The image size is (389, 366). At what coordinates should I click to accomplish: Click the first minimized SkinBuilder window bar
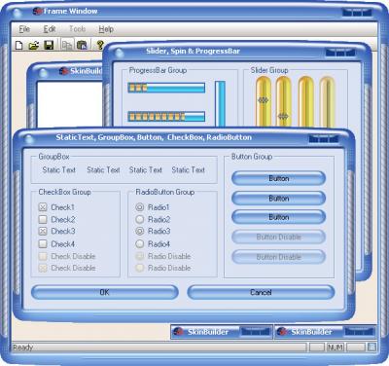tap(222, 332)
